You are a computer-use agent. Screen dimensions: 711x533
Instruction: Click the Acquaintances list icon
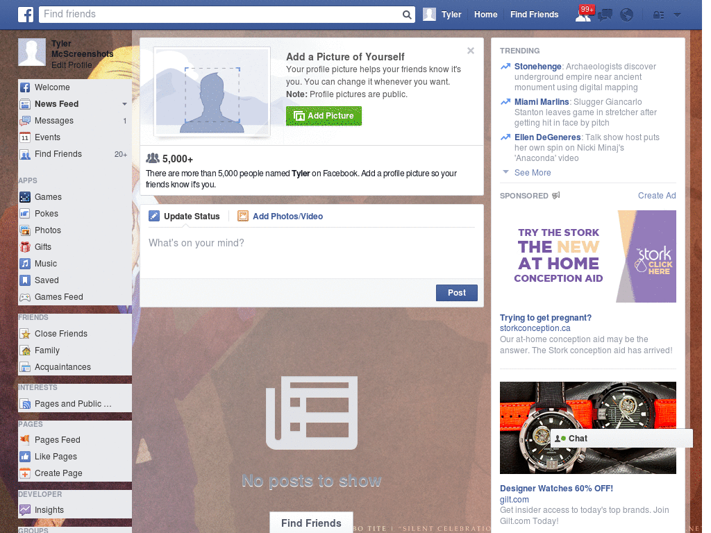click(x=25, y=367)
